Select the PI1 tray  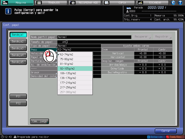coord(18,96)
